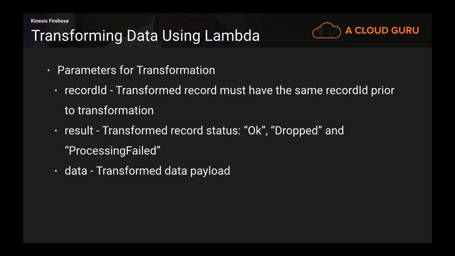Click the words "Transformed record status" in the result line
This screenshot has height=256, width=455.
[x=170, y=130]
